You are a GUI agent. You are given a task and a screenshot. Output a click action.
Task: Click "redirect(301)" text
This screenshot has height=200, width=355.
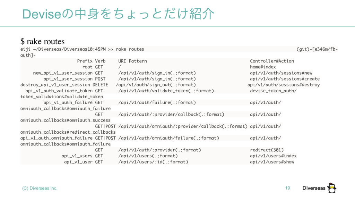[x=267, y=150]
